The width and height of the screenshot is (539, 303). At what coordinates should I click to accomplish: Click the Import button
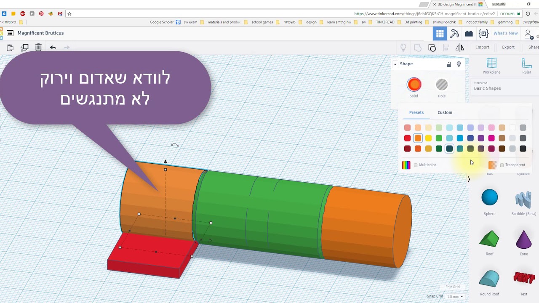tap(483, 47)
